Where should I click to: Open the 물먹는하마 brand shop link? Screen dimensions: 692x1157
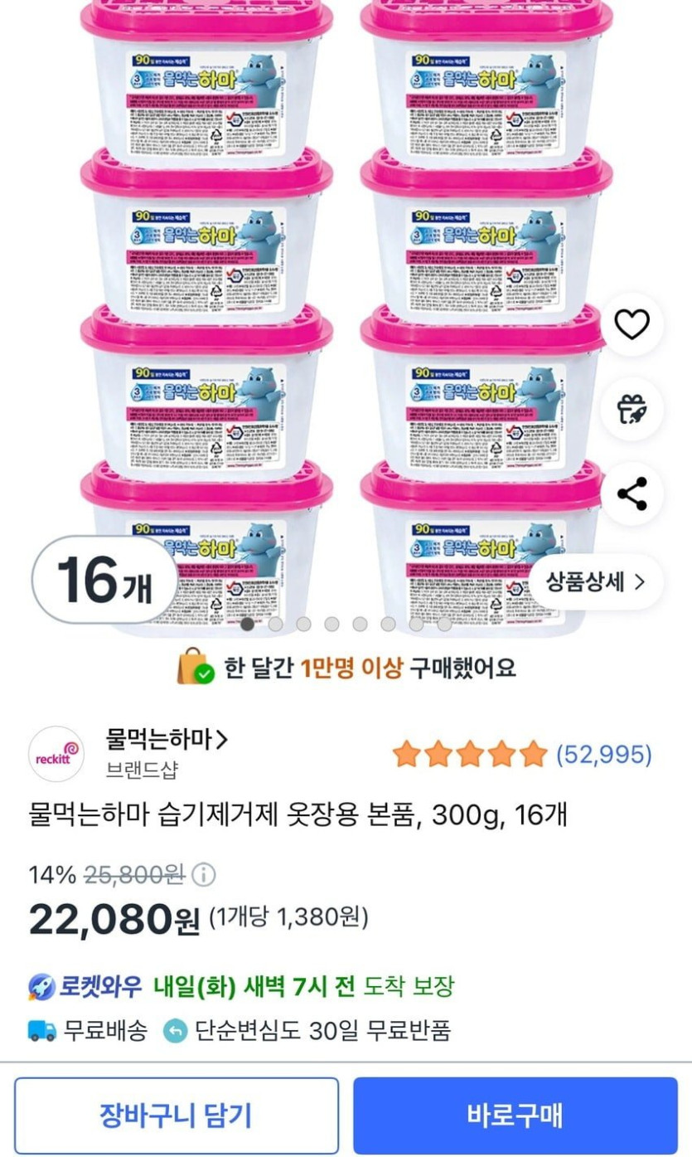tap(167, 738)
